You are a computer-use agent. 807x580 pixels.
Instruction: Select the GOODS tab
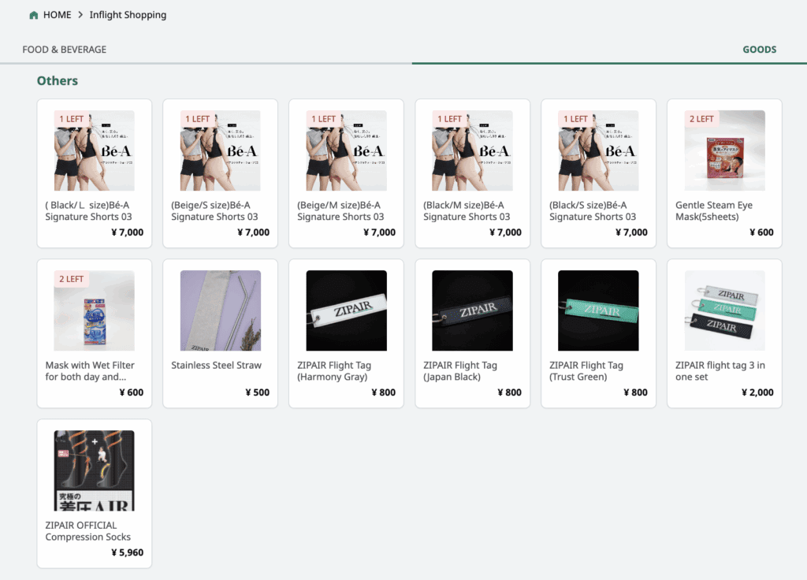(759, 50)
